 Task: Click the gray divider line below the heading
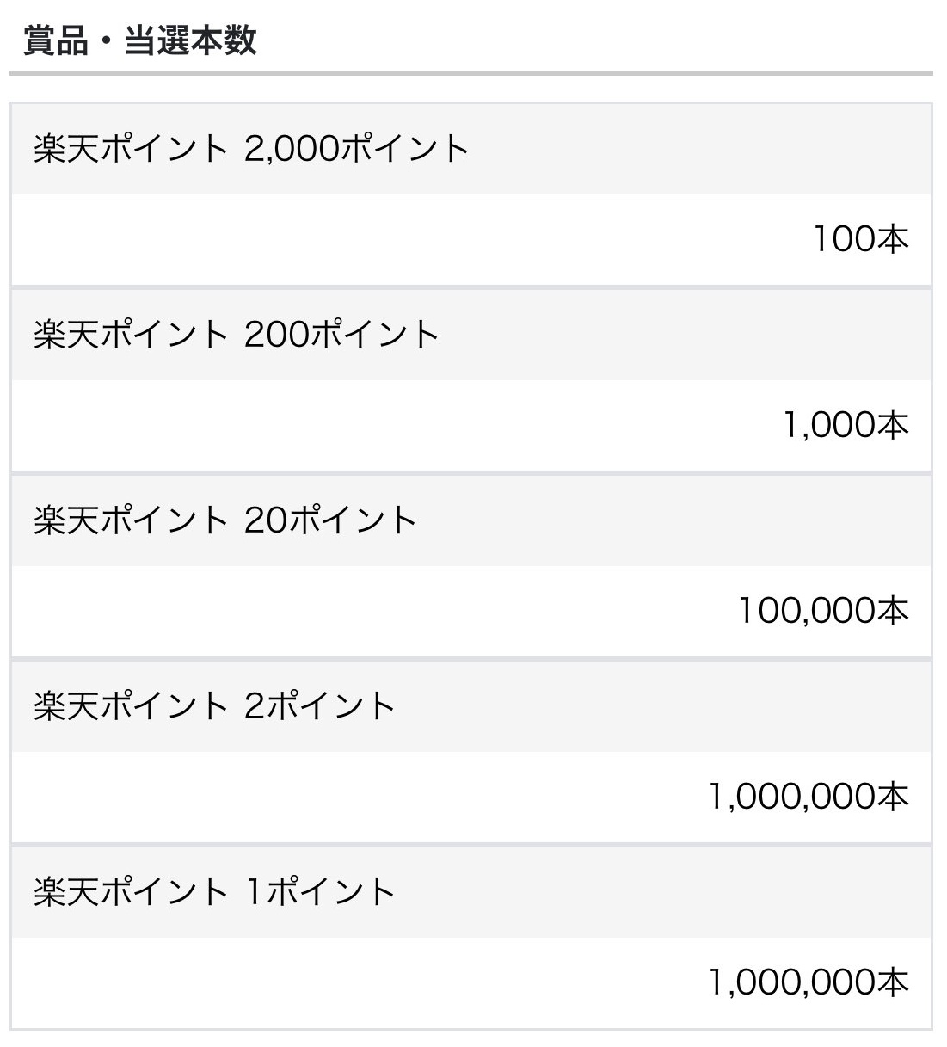[x=471, y=73]
